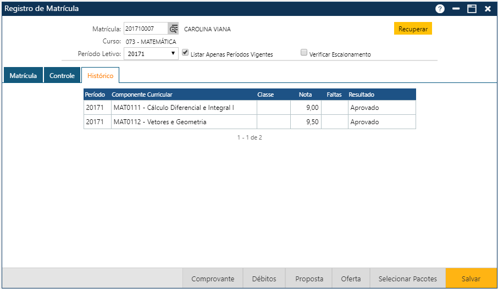Viewport: 498px width, 289px height.
Task: Switch to the Matrícula tab
Action: (x=23, y=76)
